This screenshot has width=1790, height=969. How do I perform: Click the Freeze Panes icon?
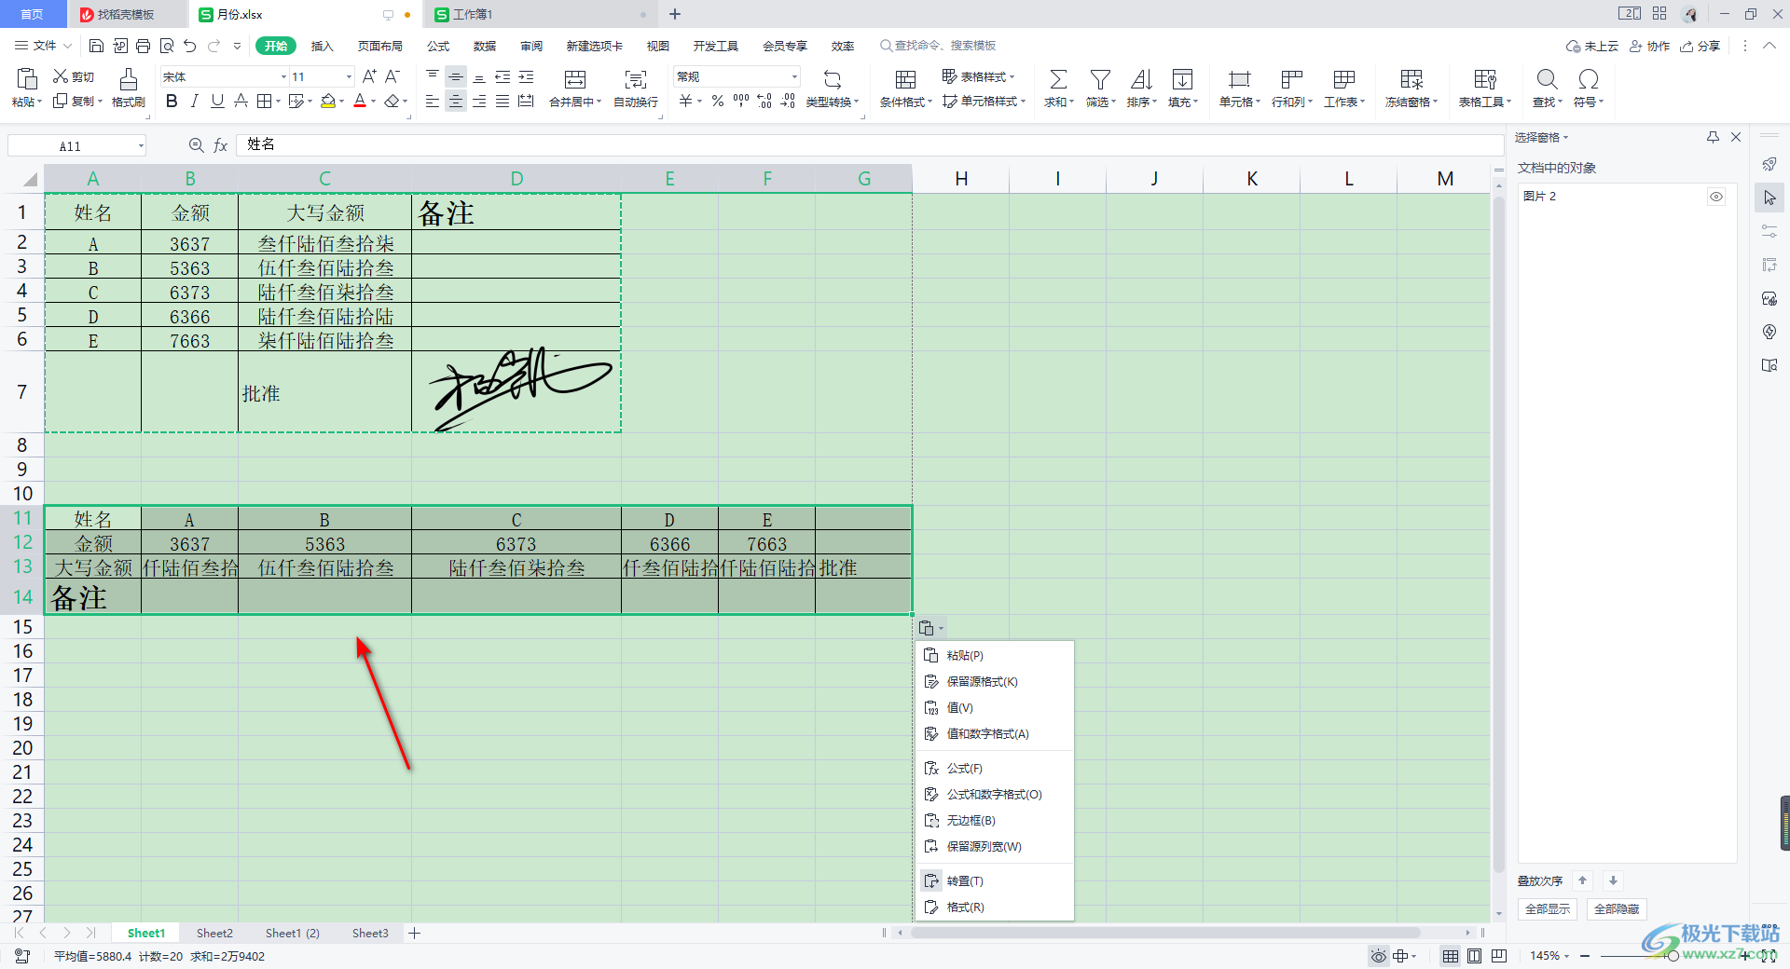point(1411,79)
